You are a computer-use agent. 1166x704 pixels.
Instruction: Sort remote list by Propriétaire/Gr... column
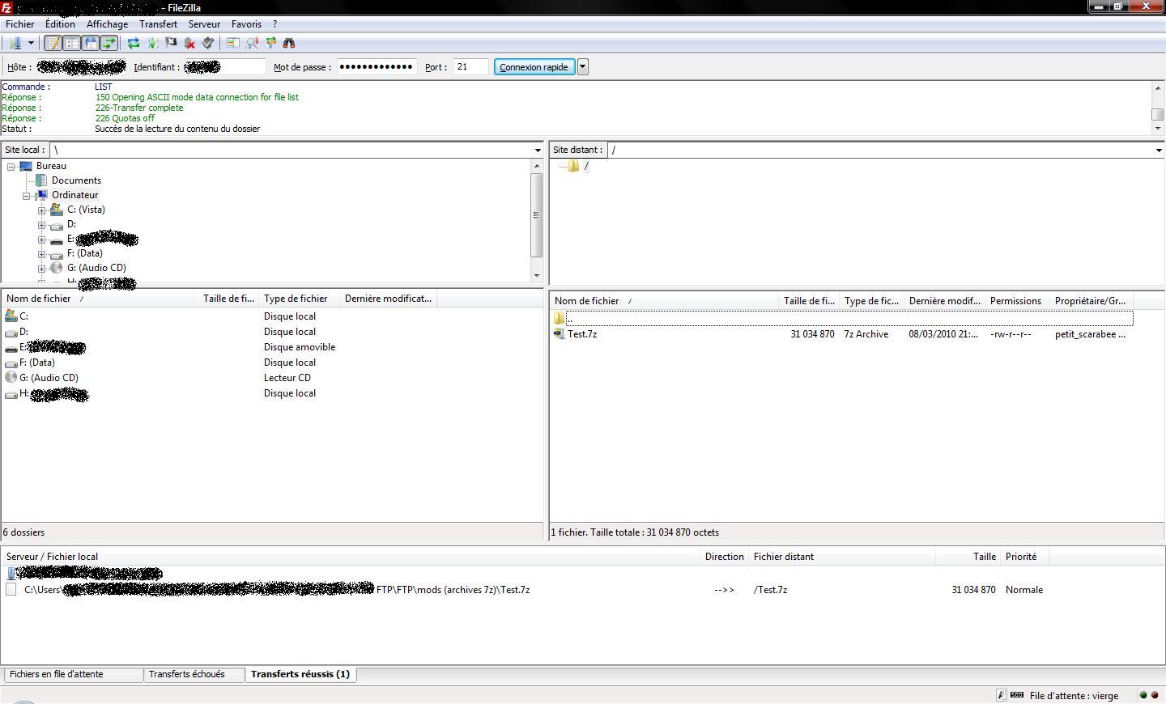click(1091, 301)
